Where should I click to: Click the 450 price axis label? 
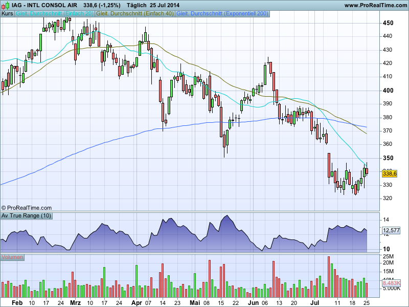tap(388, 23)
